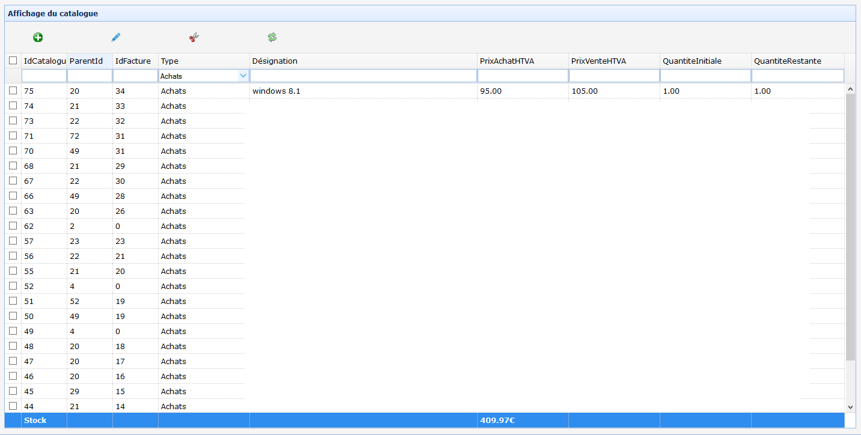The image size is (861, 435).
Task: Click the green refresh icon
Action: (272, 38)
